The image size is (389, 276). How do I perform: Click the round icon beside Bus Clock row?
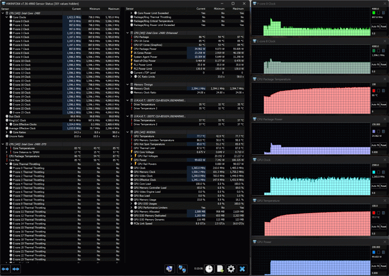(x=7, y=116)
